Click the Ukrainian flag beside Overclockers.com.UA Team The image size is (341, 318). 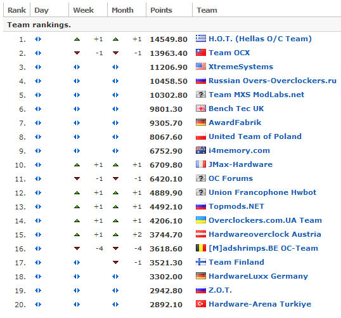[x=201, y=220]
